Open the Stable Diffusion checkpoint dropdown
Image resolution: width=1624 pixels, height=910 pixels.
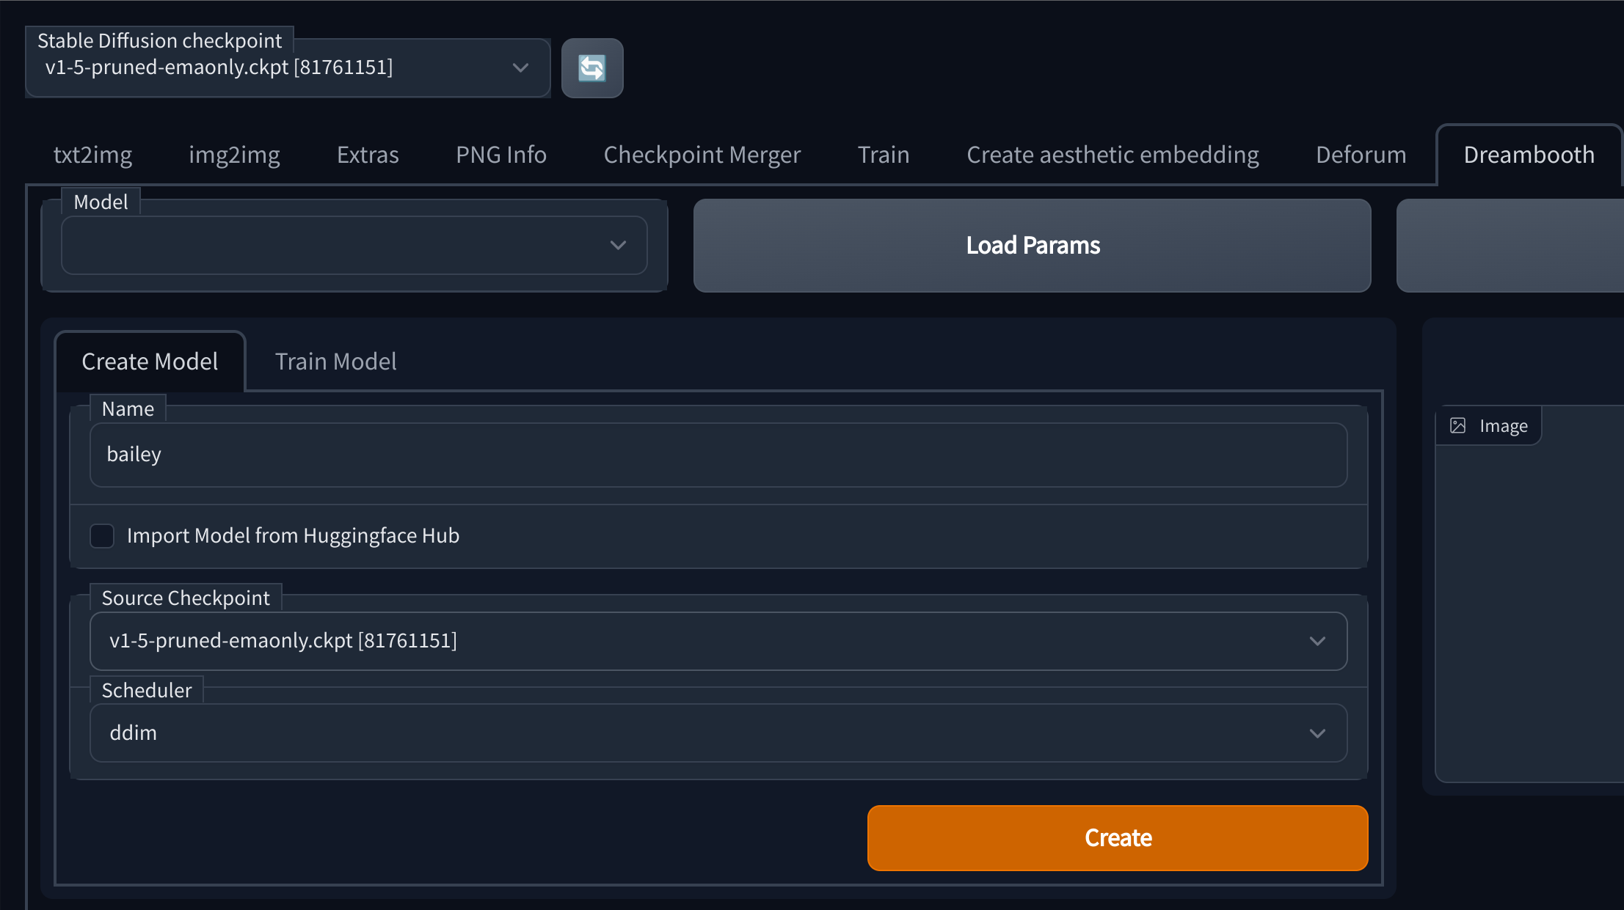click(x=287, y=68)
